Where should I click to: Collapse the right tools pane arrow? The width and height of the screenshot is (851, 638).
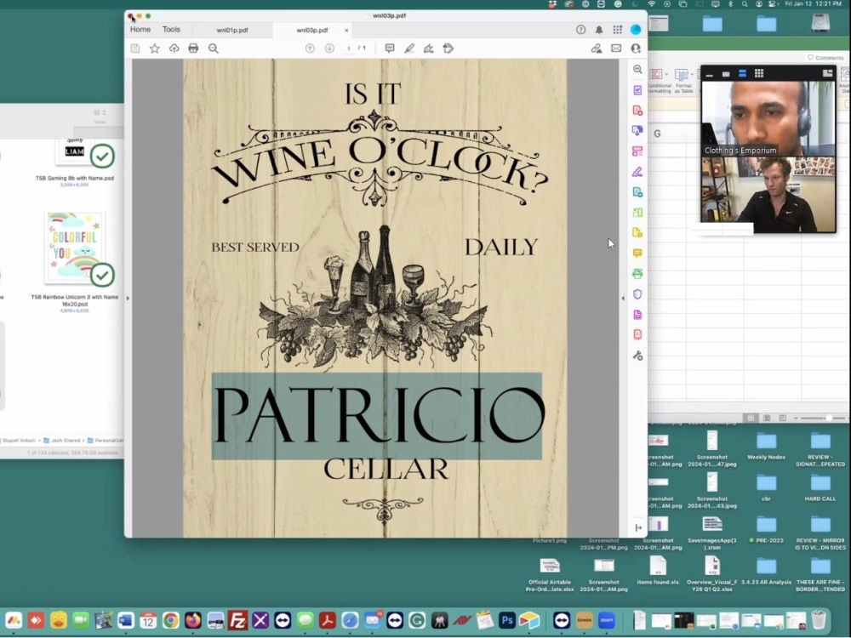tap(623, 298)
